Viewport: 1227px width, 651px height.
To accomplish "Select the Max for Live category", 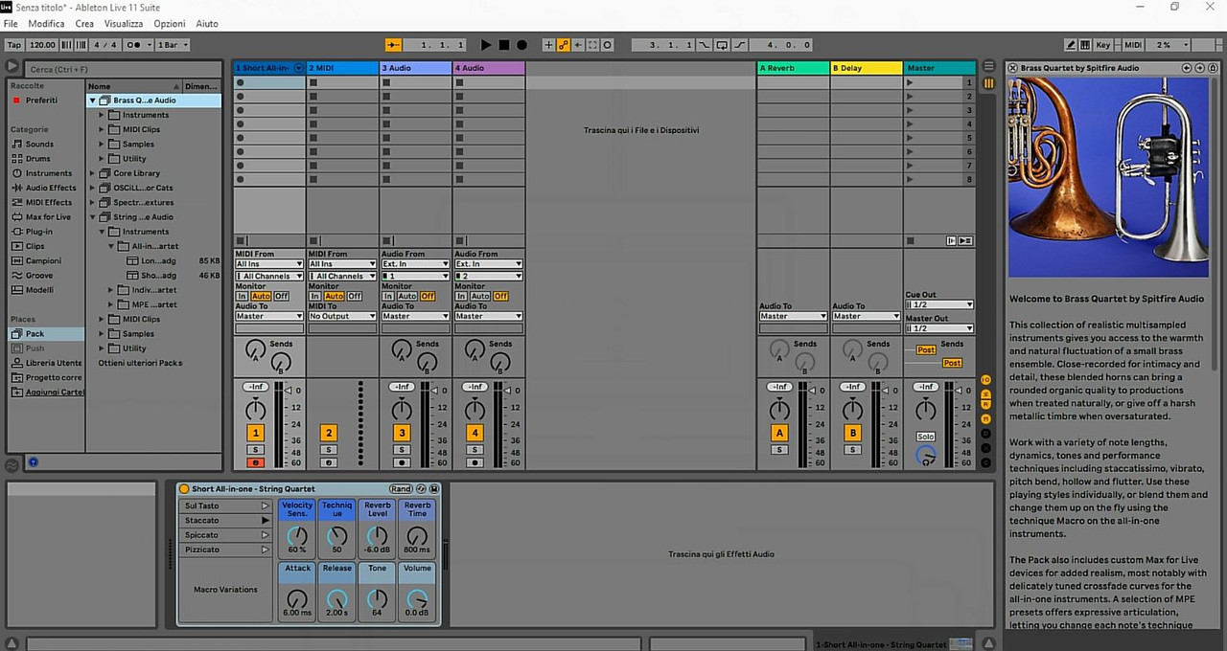I will tap(47, 217).
